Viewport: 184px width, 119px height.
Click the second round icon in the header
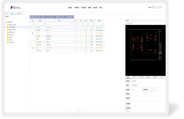156,7
